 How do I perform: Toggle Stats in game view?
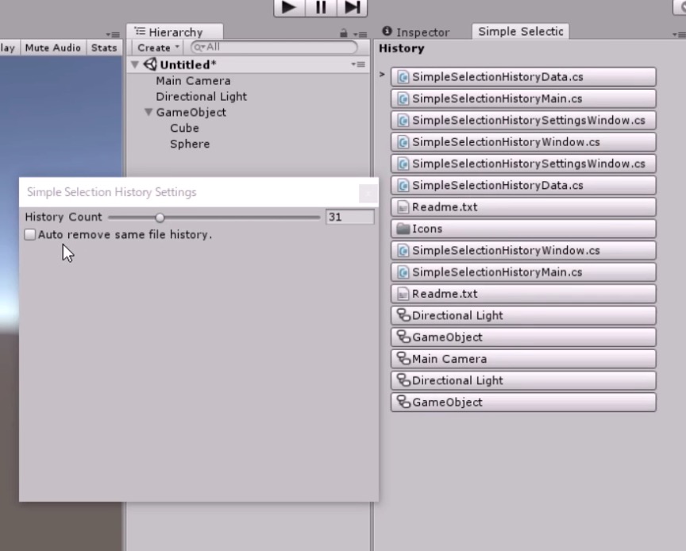coord(104,48)
